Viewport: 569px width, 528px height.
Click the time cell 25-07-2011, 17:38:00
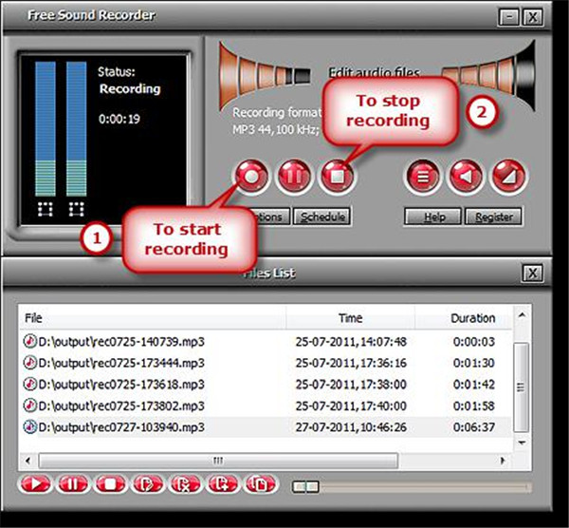click(351, 384)
